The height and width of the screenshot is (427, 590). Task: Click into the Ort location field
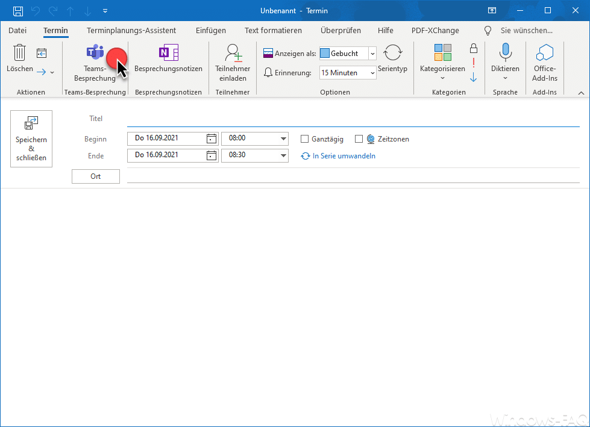[x=353, y=176]
